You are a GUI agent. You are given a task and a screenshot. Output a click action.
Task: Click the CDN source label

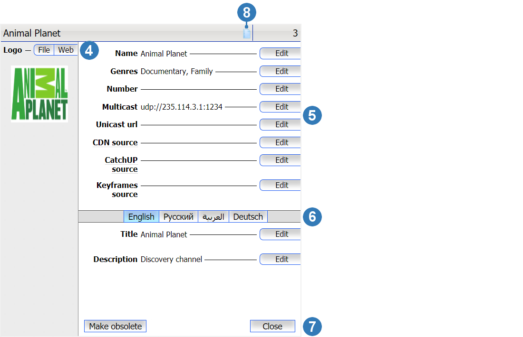pyautogui.click(x=115, y=142)
